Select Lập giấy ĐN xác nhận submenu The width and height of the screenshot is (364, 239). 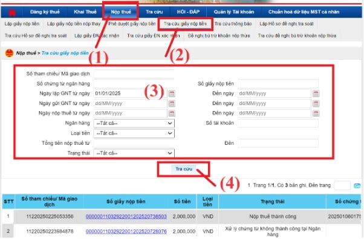(x=97, y=36)
